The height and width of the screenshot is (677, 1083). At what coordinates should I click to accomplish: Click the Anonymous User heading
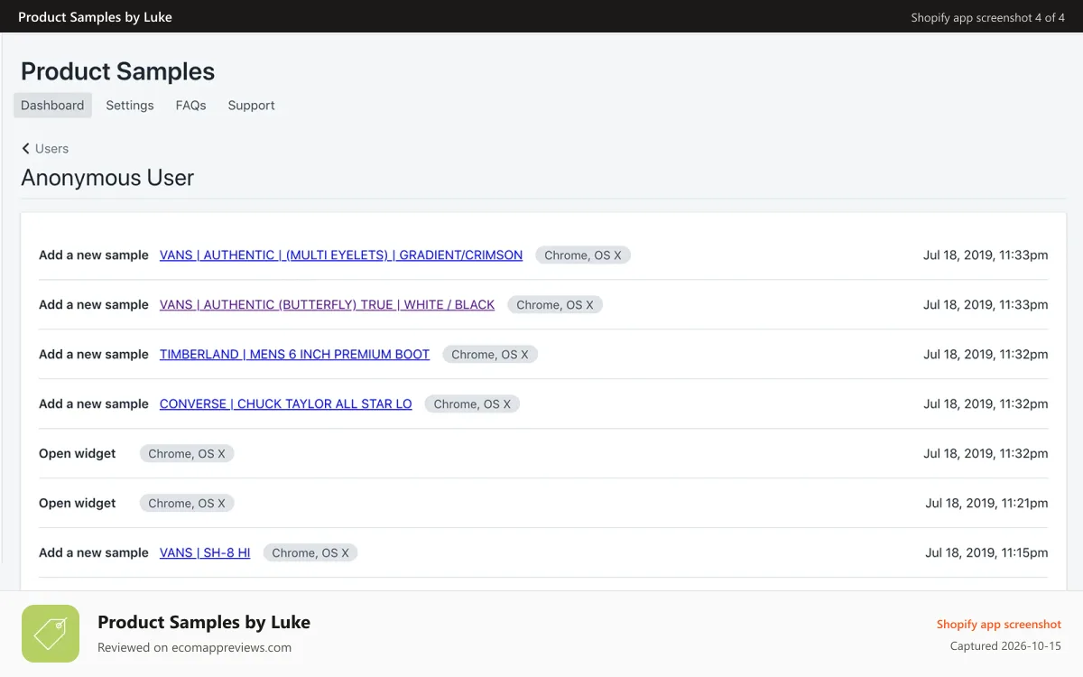(x=107, y=177)
